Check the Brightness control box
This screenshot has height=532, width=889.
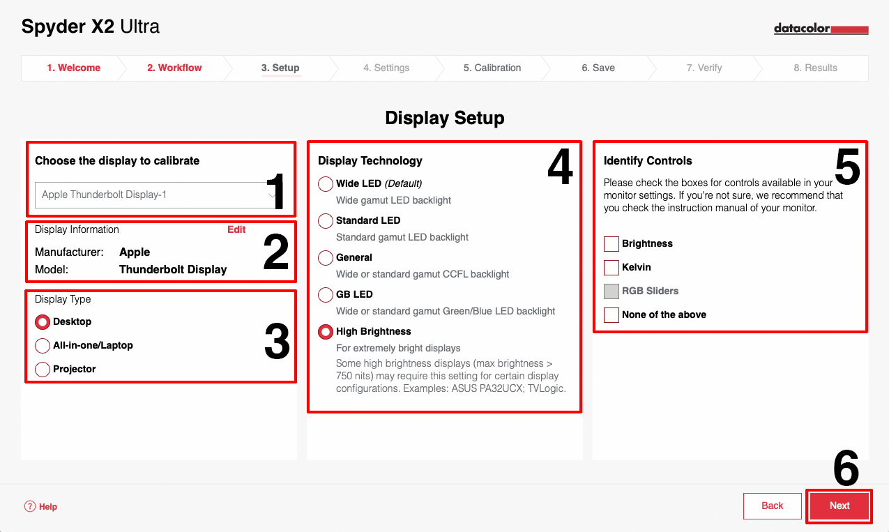click(x=611, y=243)
